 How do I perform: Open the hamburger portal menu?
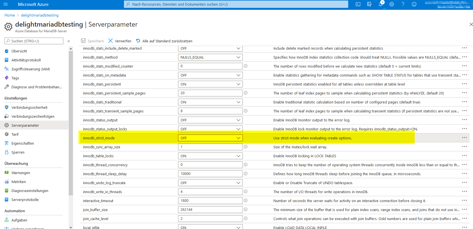6,4
